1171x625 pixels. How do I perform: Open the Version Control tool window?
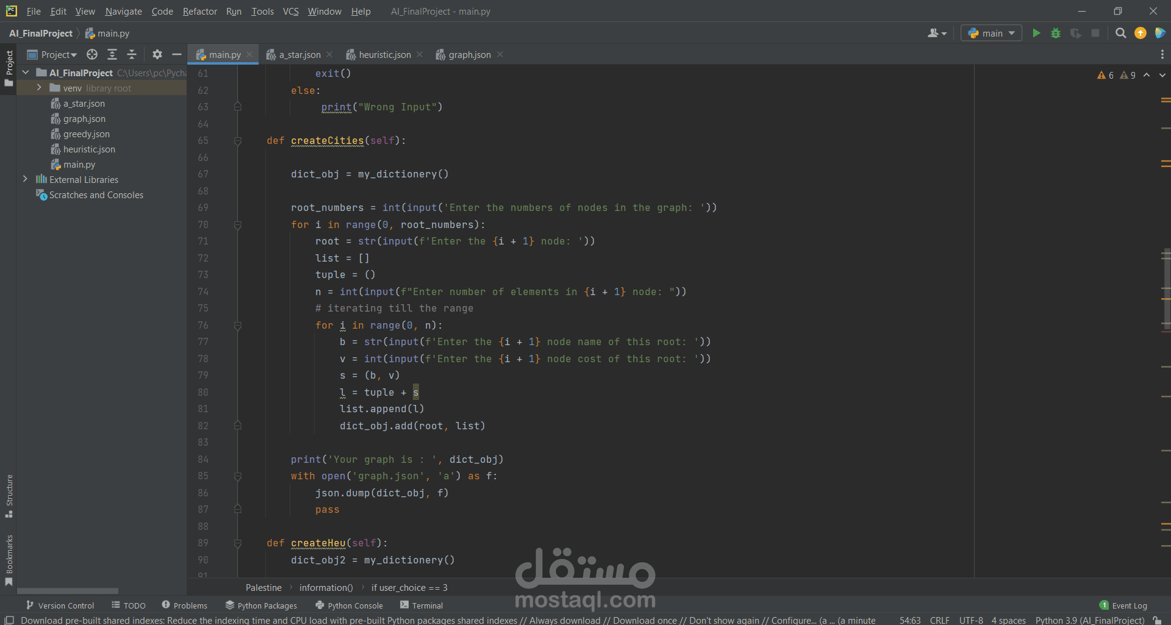point(60,605)
